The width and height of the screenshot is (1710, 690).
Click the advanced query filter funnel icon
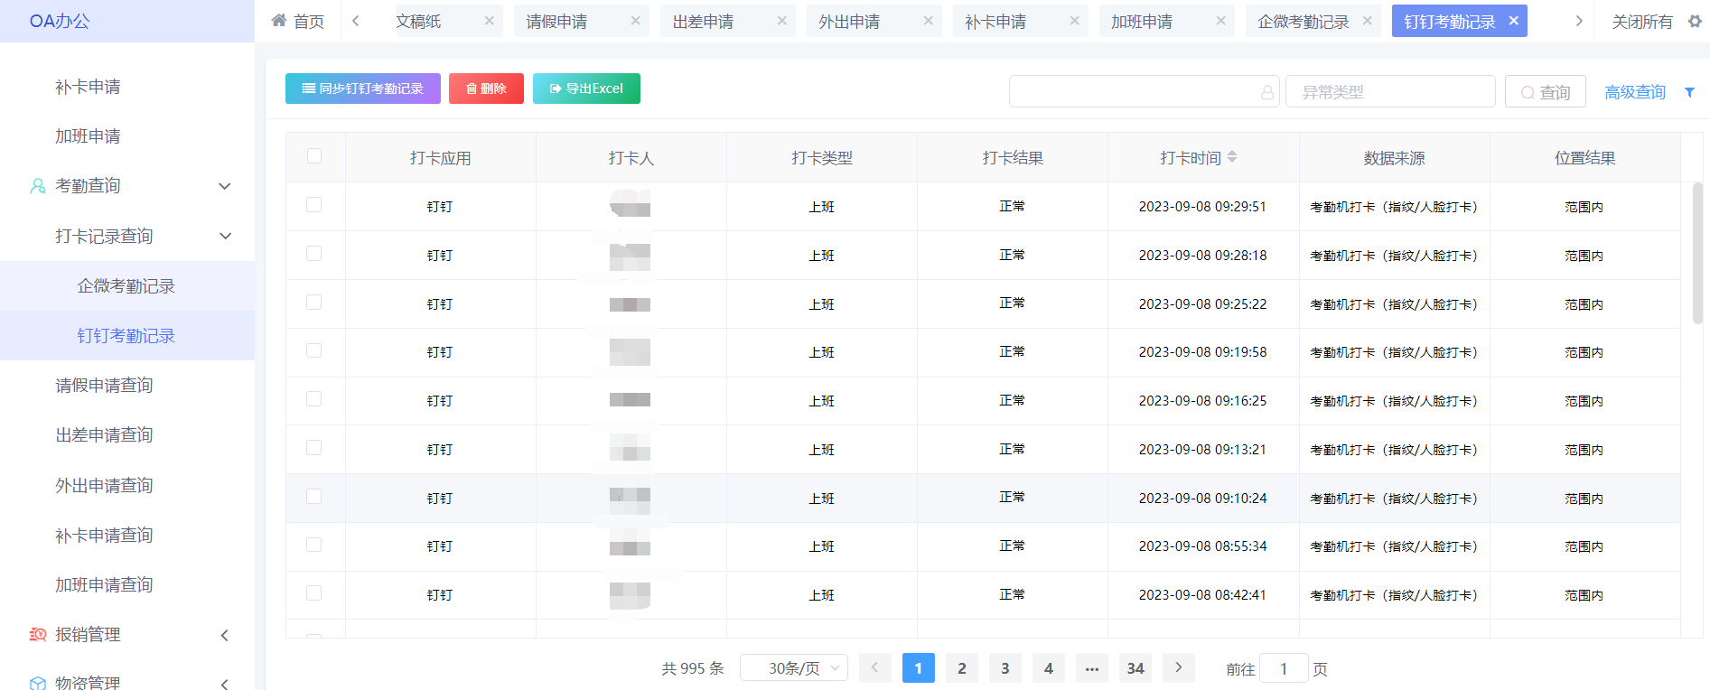pos(1689,92)
